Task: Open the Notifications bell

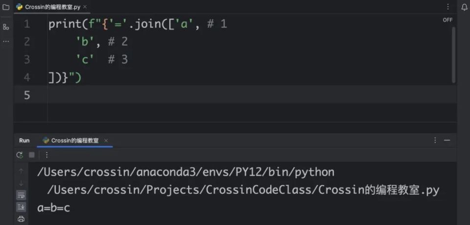Action: (x=464, y=7)
